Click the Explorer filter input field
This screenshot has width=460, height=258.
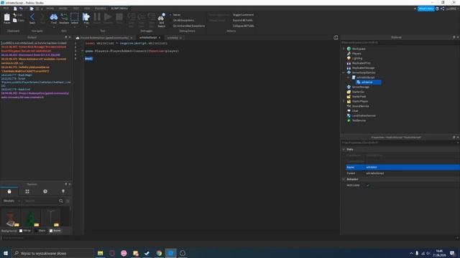coord(400,43)
